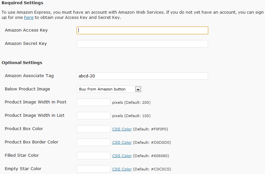Click the Product Image Width in Post field
265x174 pixels.
point(94,102)
